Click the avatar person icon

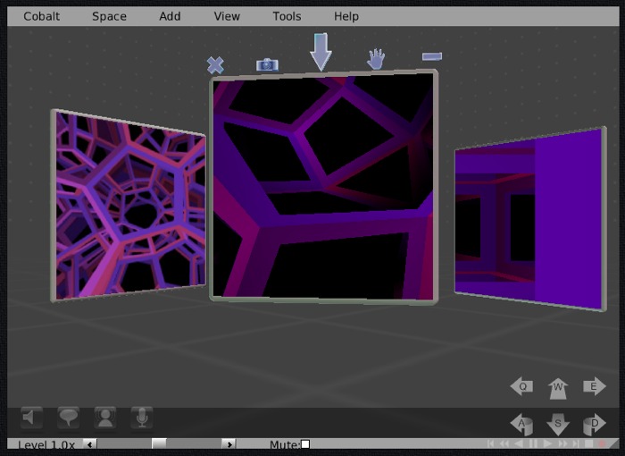[105, 418]
